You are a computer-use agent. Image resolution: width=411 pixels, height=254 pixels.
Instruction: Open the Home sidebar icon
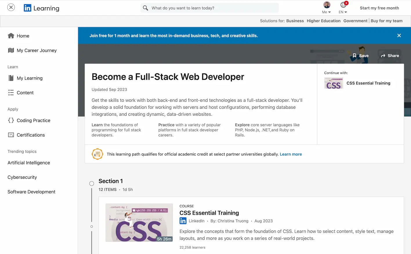coord(11,36)
